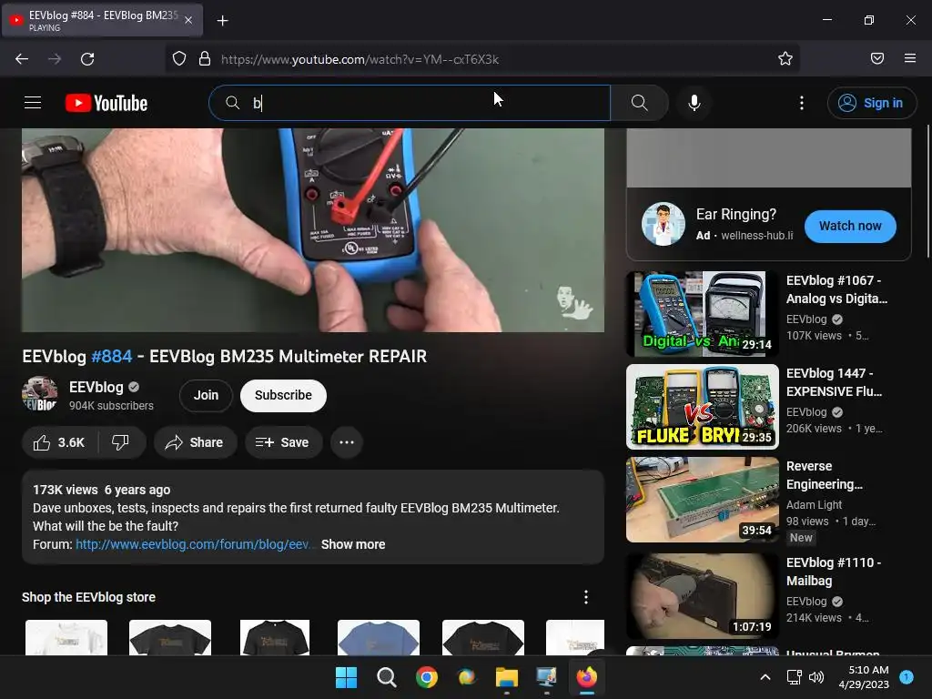The width and height of the screenshot is (932, 699).
Task: Open blue t-shirt store item
Action: [x=379, y=638]
